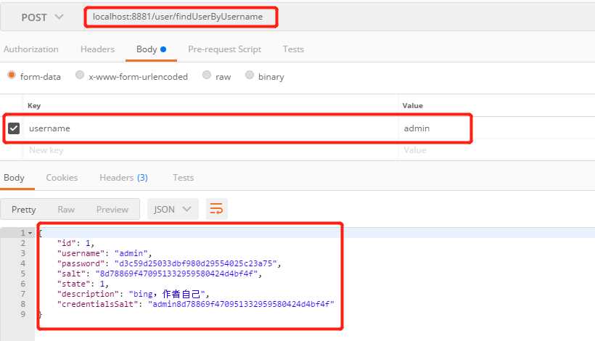
Task: Select the raw radio button
Action: point(206,75)
